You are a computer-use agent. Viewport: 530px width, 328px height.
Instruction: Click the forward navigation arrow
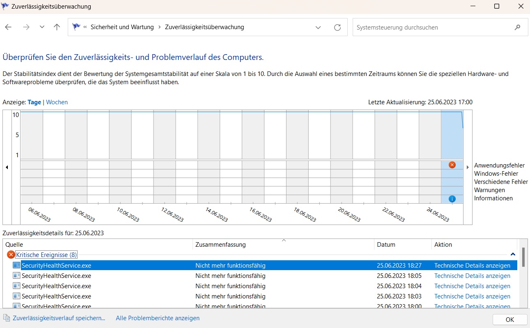click(x=26, y=27)
